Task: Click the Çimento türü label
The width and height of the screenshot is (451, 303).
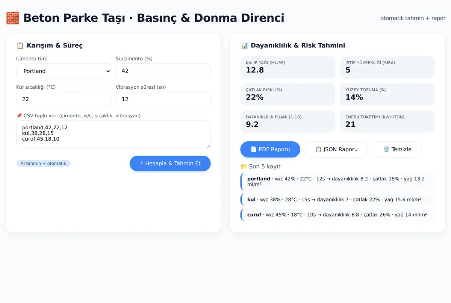Action: [32, 59]
